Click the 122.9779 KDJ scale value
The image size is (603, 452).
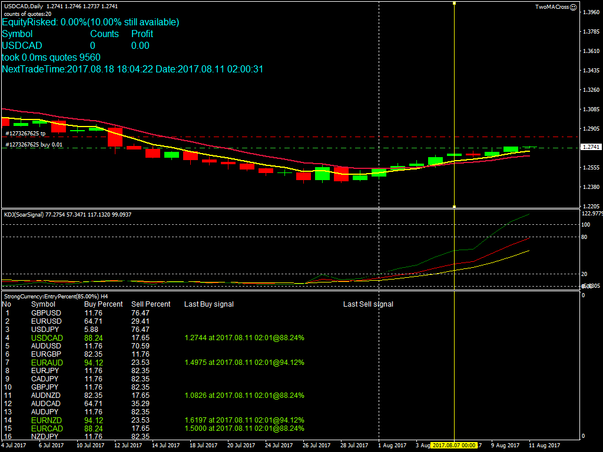pyautogui.click(x=592, y=213)
